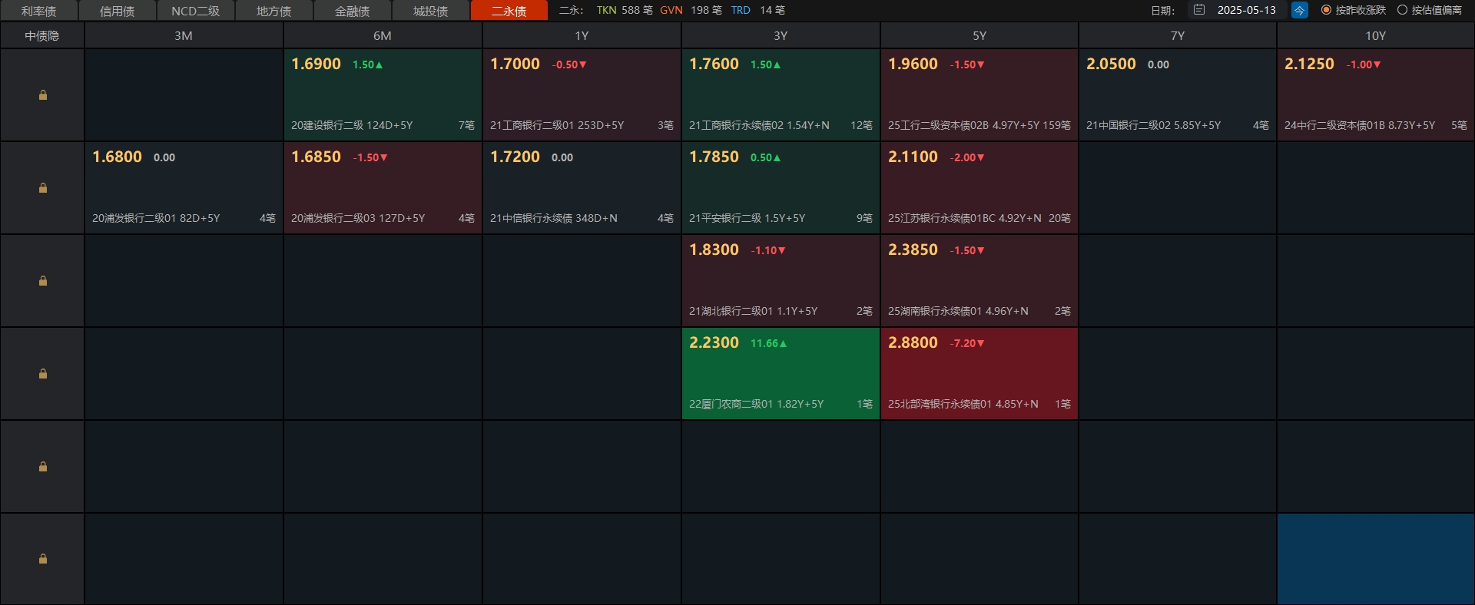Open the 利率债 tab
This screenshot has width=1475, height=605.
39,11
